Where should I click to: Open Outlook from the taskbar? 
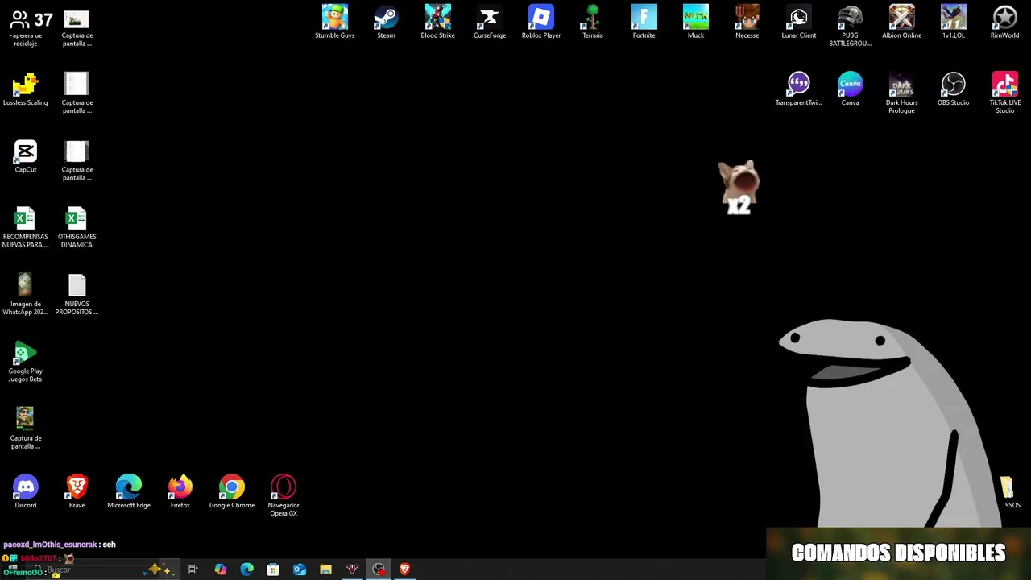tap(300, 570)
